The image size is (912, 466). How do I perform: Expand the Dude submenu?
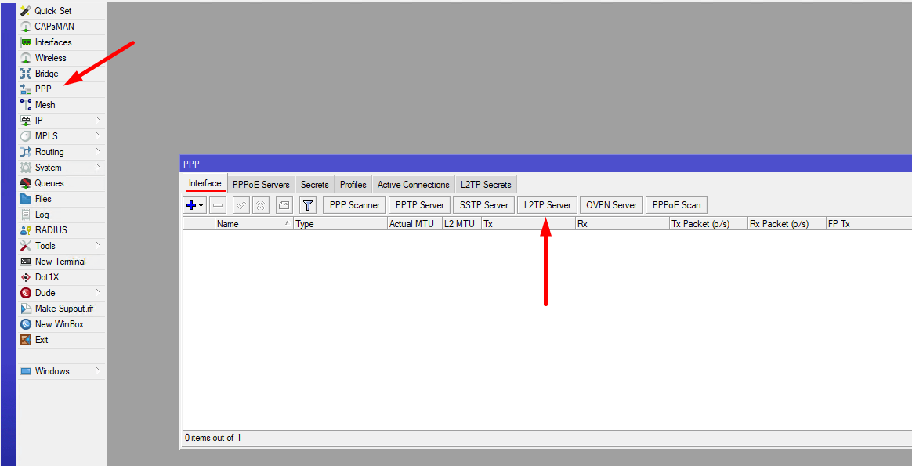pyautogui.click(x=97, y=293)
